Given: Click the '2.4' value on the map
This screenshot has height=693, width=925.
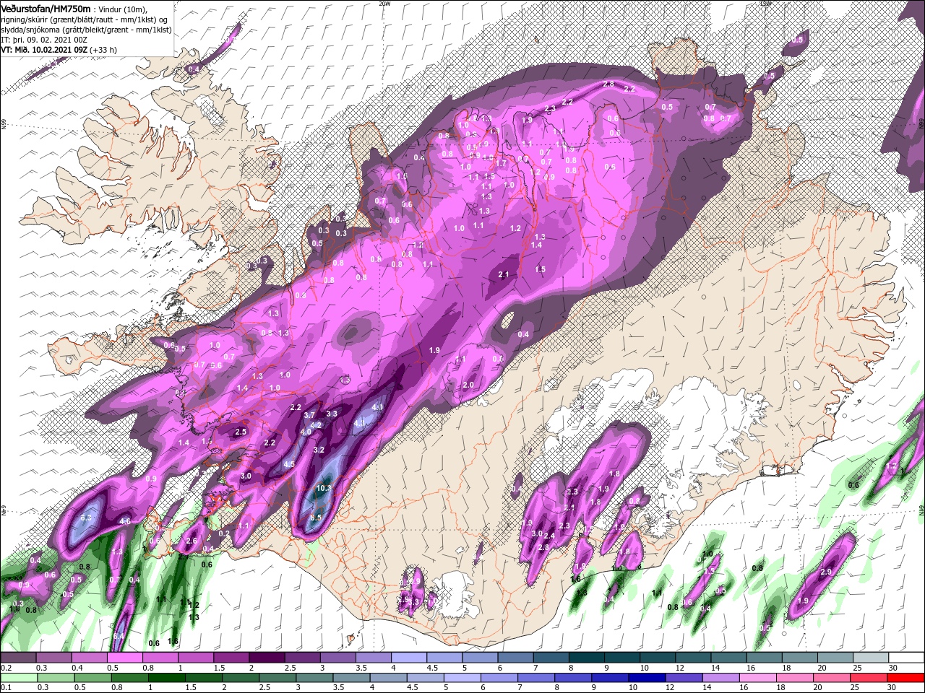Looking at the screenshot, I should [549, 536].
